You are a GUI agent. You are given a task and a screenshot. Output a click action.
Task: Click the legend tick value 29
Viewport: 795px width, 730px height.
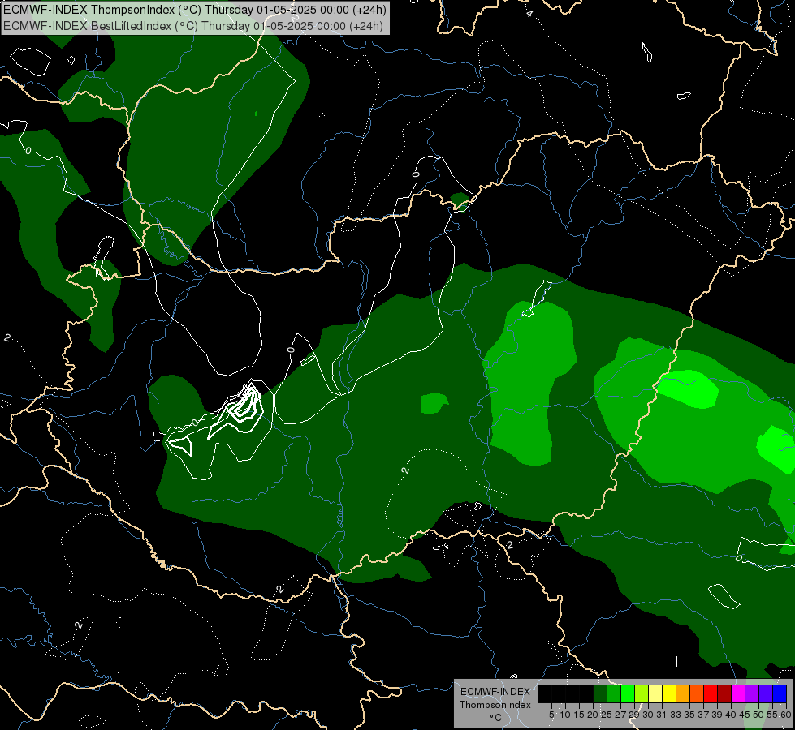tap(634, 715)
